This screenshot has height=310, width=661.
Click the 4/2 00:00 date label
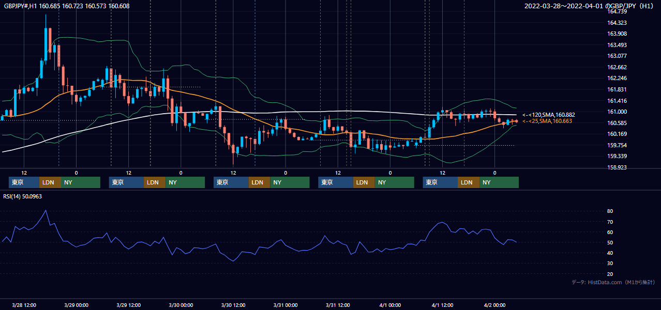pyautogui.click(x=494, y=305)
